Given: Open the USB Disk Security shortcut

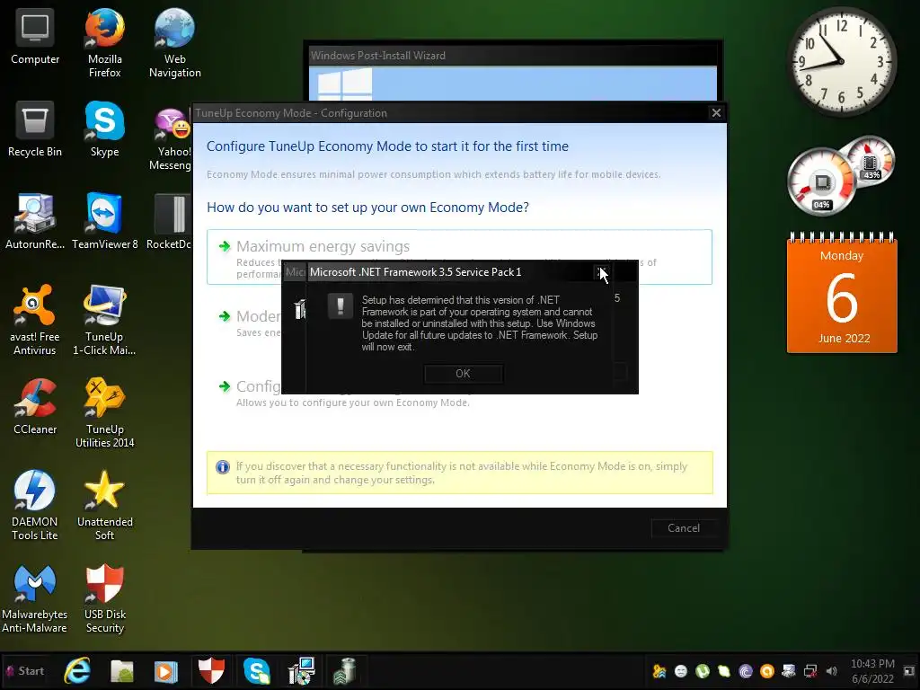Looking at the screenshot, I should (x=104, y=597).
